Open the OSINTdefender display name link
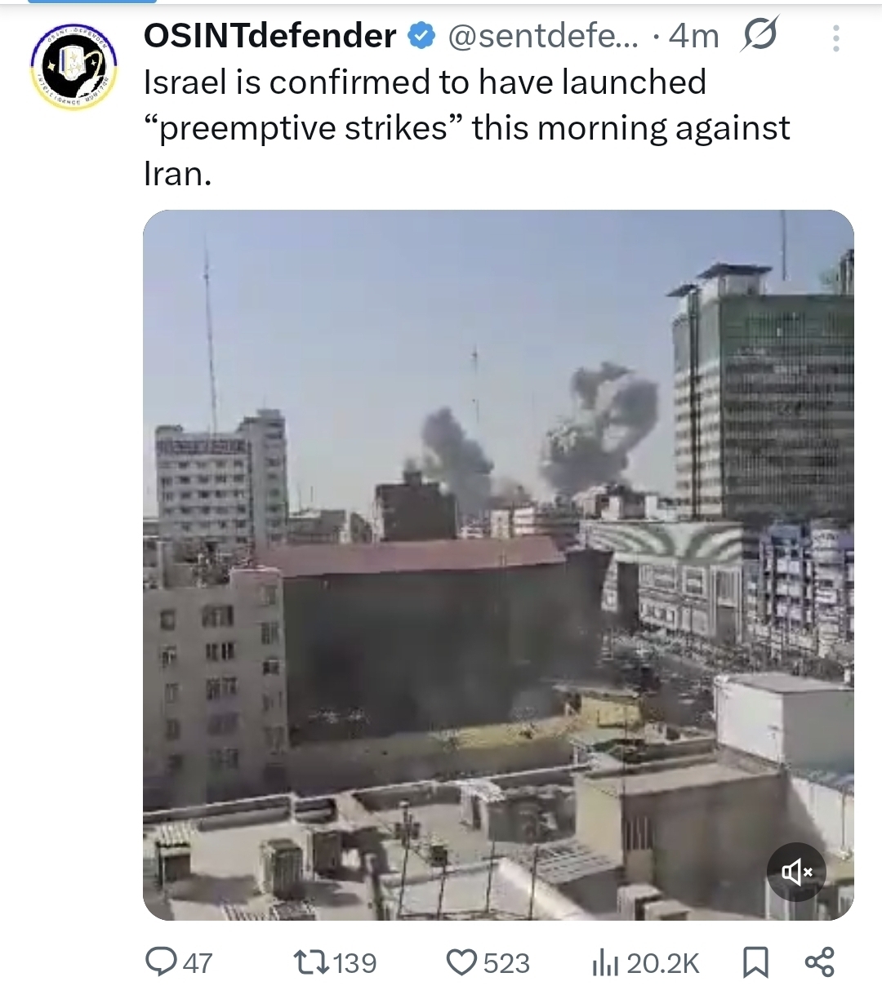The image size is (882, 986). pyautogui.click(x=270, y=35)
